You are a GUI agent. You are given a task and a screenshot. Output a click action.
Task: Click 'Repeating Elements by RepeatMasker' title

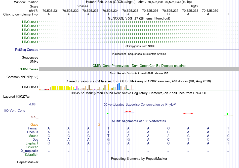139,158
